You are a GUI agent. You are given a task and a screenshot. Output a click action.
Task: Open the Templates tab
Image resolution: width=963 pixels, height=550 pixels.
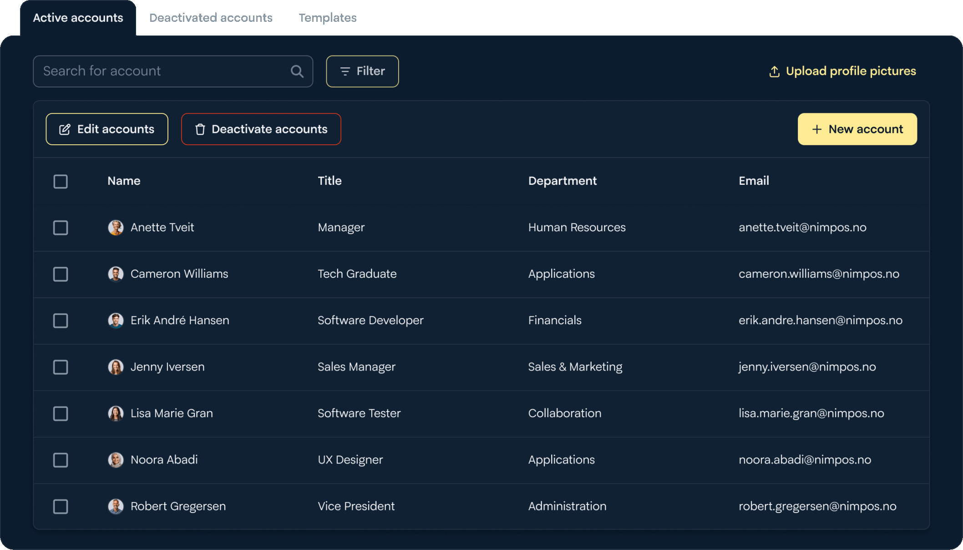(327, 18)
